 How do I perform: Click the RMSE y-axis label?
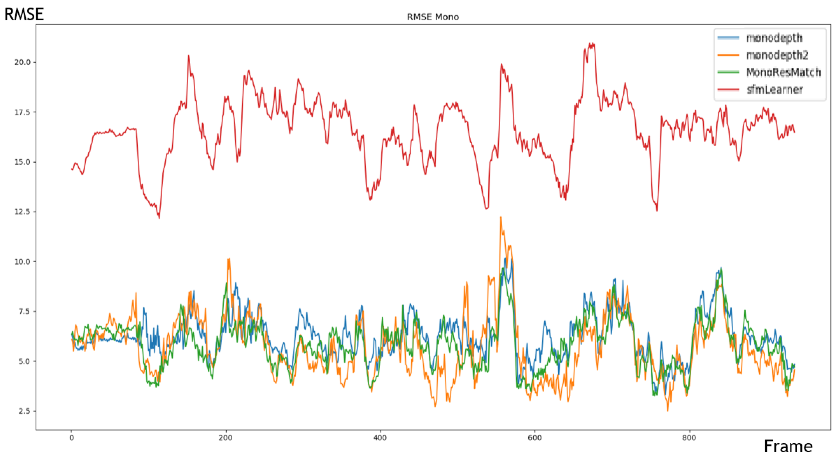24,14
